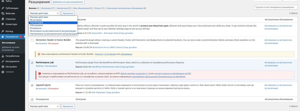Open the bottom Масови действия dropdown

45,106
